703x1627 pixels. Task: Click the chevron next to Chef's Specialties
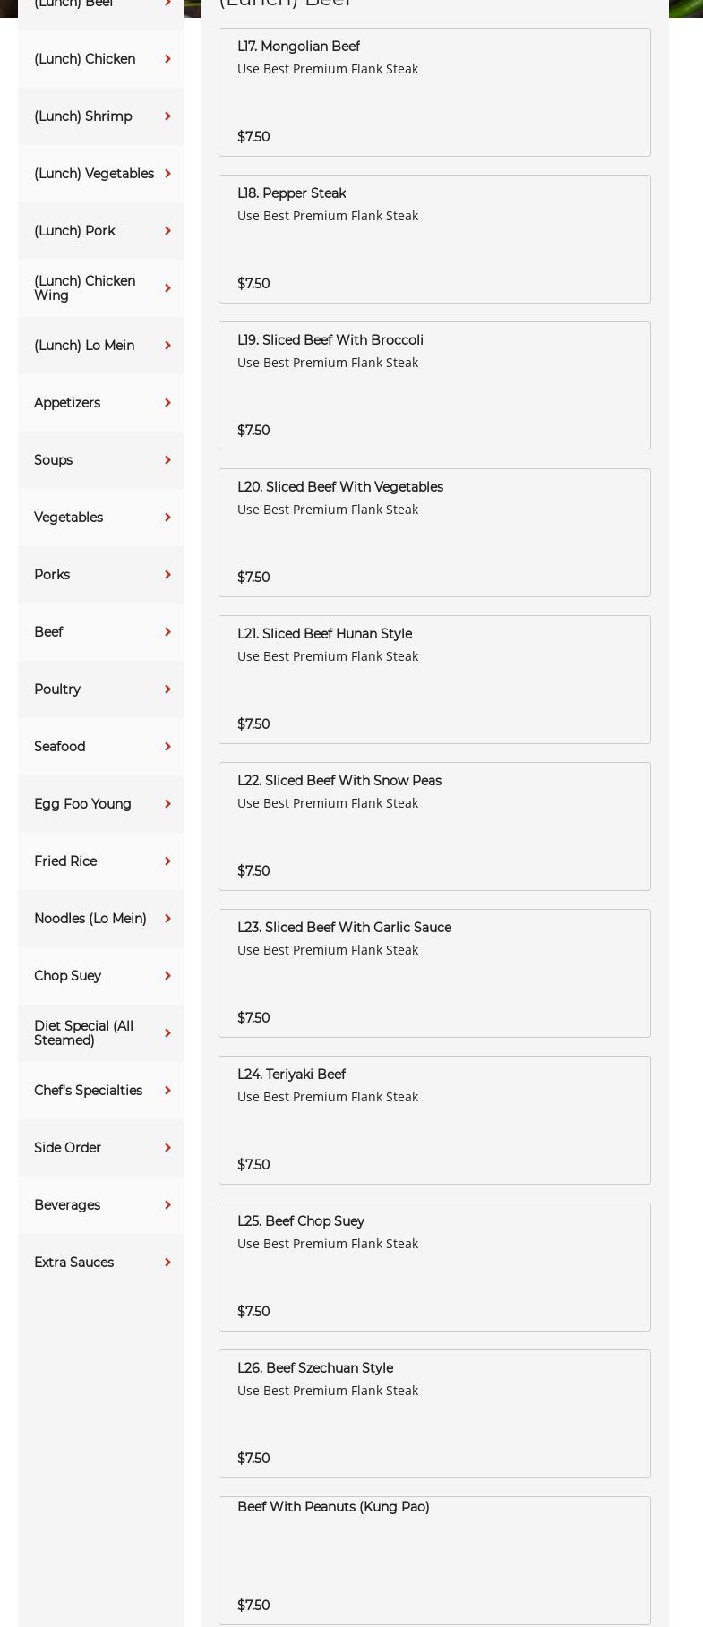pos(167,1091)
